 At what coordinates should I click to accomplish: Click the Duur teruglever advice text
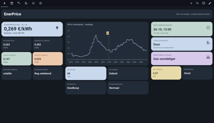[x=157, y=44]
